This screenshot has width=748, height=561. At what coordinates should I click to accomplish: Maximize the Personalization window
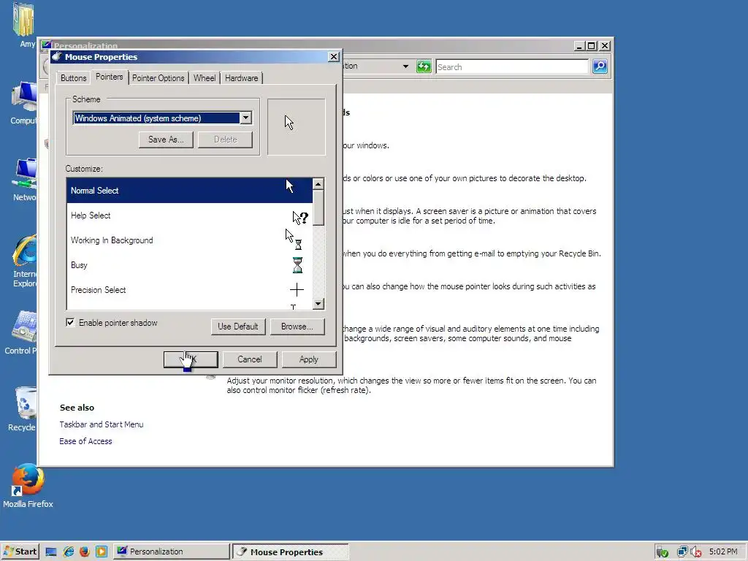[592, 46]
